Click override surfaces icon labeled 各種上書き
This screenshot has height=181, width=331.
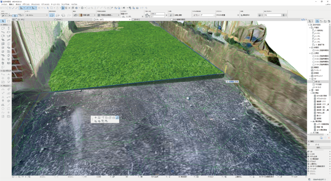(x=170, y=15)
